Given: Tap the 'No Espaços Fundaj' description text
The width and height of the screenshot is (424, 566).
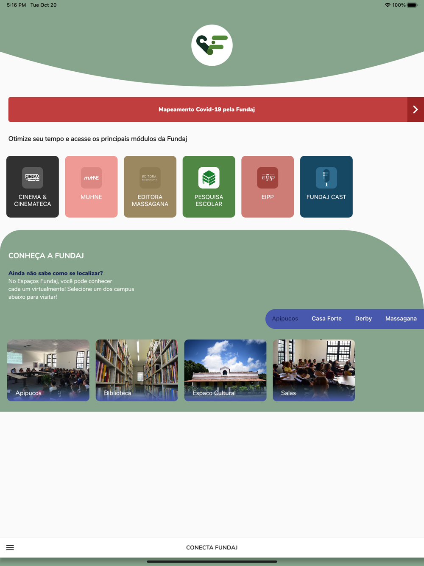Looking at the screenshot, I should click(x=71, y=289).
